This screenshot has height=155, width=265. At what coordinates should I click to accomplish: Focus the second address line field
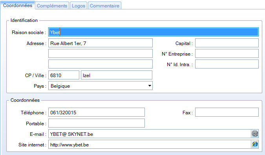coord(101,54)
